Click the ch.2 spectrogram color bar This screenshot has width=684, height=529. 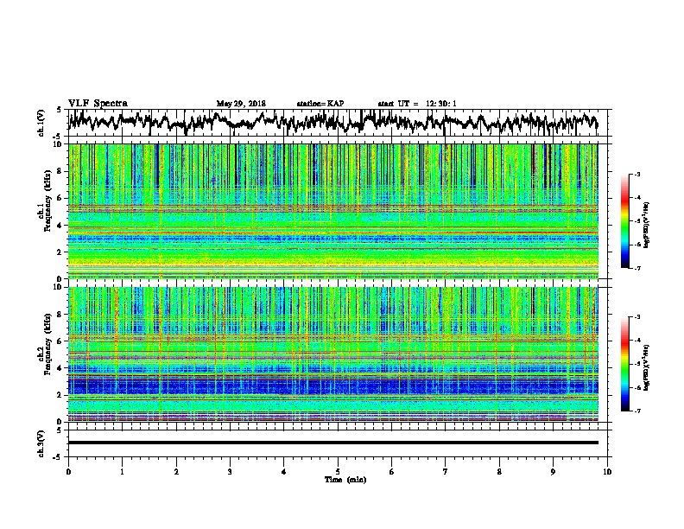tap(624, 364)
